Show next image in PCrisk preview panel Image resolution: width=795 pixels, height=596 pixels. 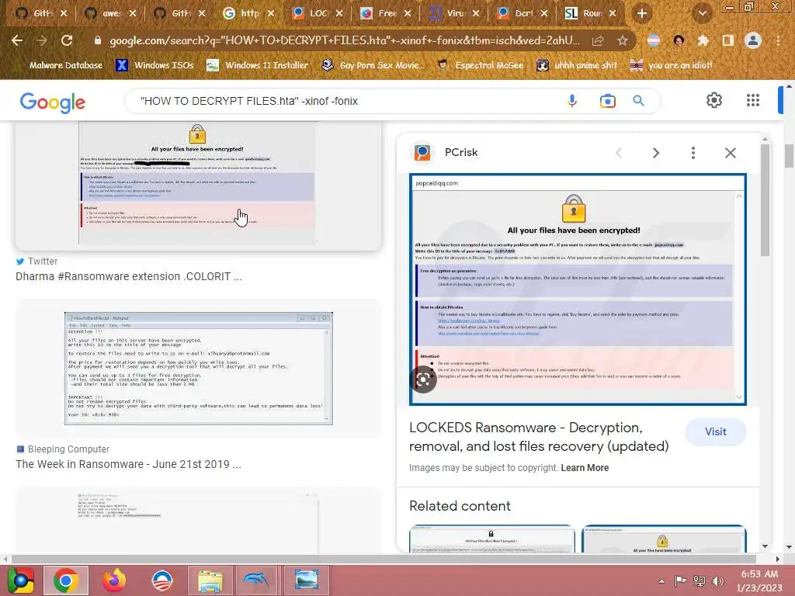tap(655, 153)
